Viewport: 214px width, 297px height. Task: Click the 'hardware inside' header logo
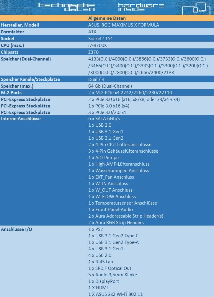141,7
